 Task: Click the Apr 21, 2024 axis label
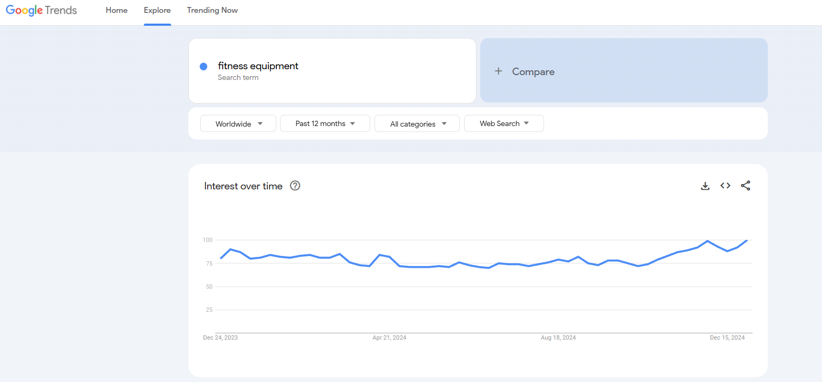coord(390,337)
